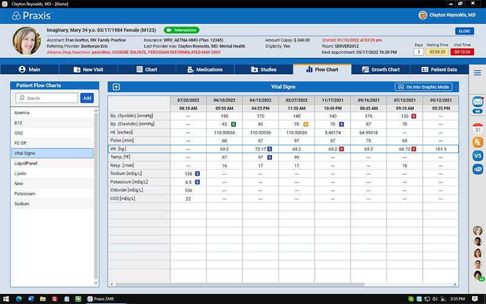Open Word from the taskbar

coord(31,299)
